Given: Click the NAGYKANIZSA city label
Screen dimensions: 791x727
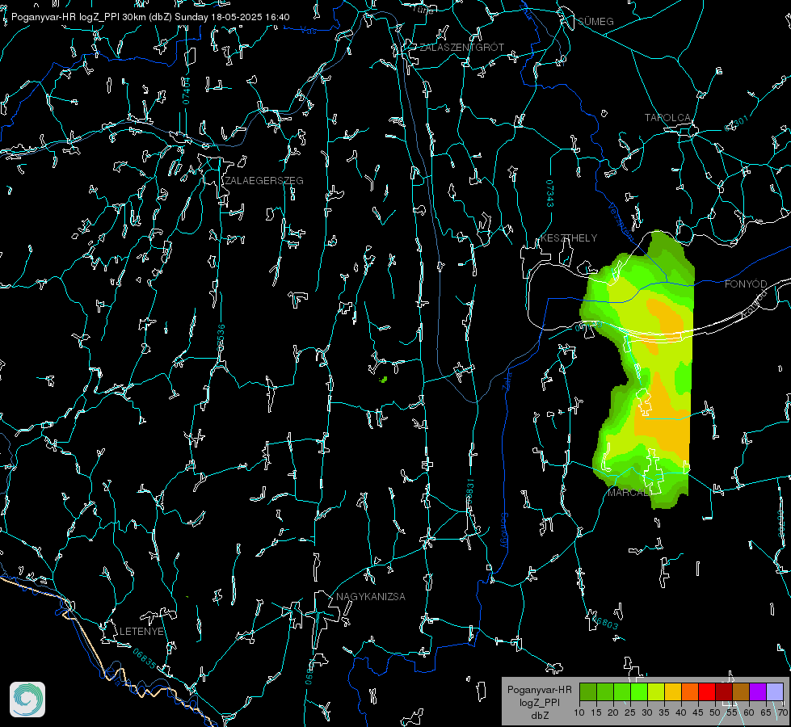Looking at the screenshot, I should pyautogui.click(x=371, y=597).
